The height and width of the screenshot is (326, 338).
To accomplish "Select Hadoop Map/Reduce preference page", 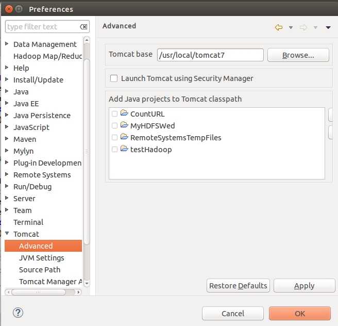I will pyautogui.click(x=47, y=56).
